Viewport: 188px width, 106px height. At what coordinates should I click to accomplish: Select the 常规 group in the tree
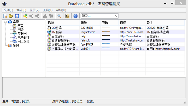pos(16,22)
